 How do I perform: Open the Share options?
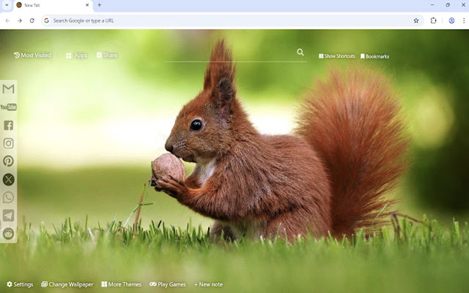107,55
